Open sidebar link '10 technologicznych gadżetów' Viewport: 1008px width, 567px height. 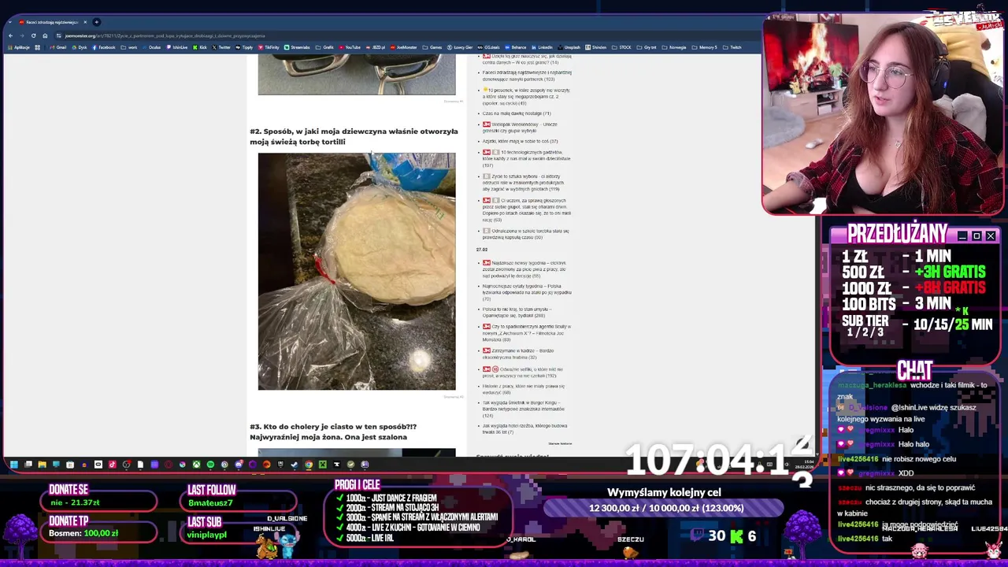tap(526, 158)
